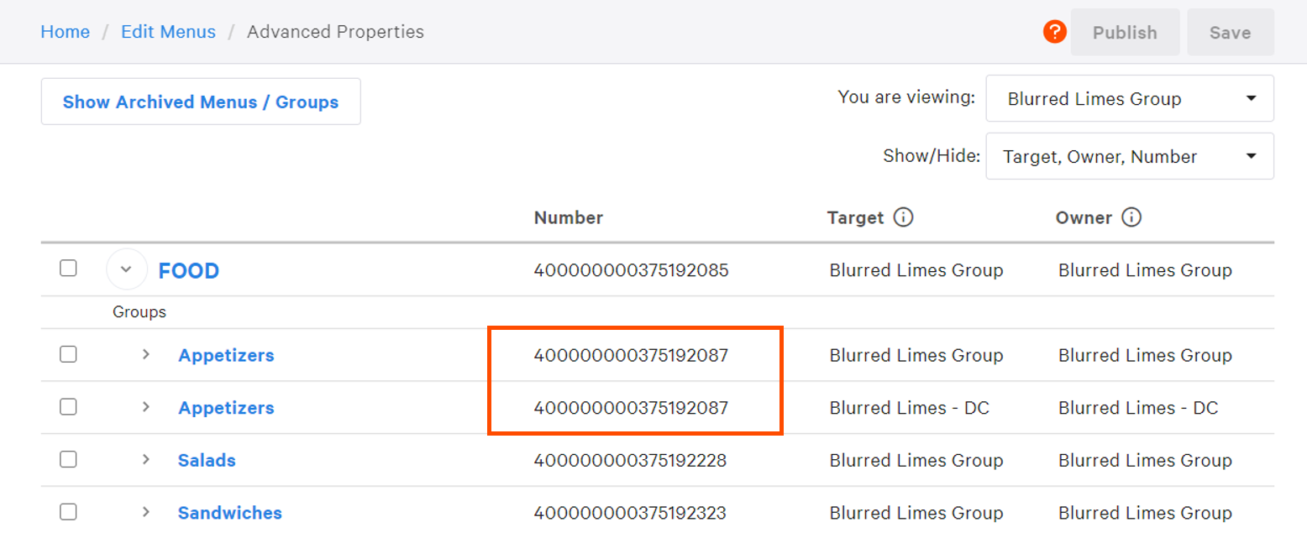The image size is (1307, 538).
Task: Open the Sandwiches group link
Action: point(229,511)
